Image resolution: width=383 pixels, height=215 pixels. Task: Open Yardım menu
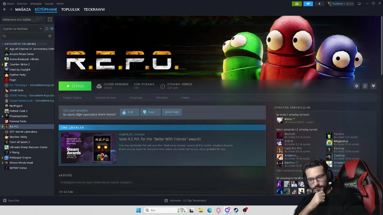60,4
